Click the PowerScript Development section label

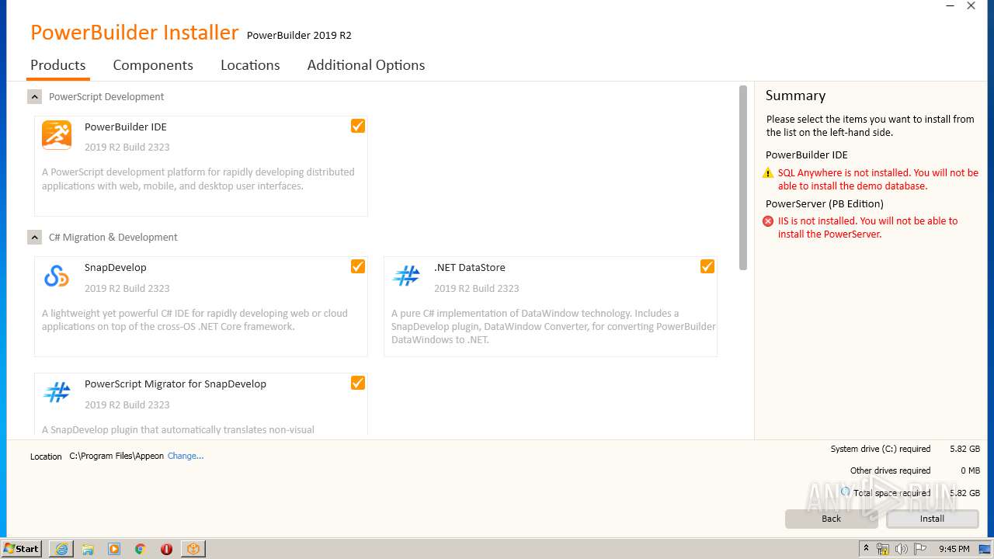pyautogui.click(x=106, y=96)
